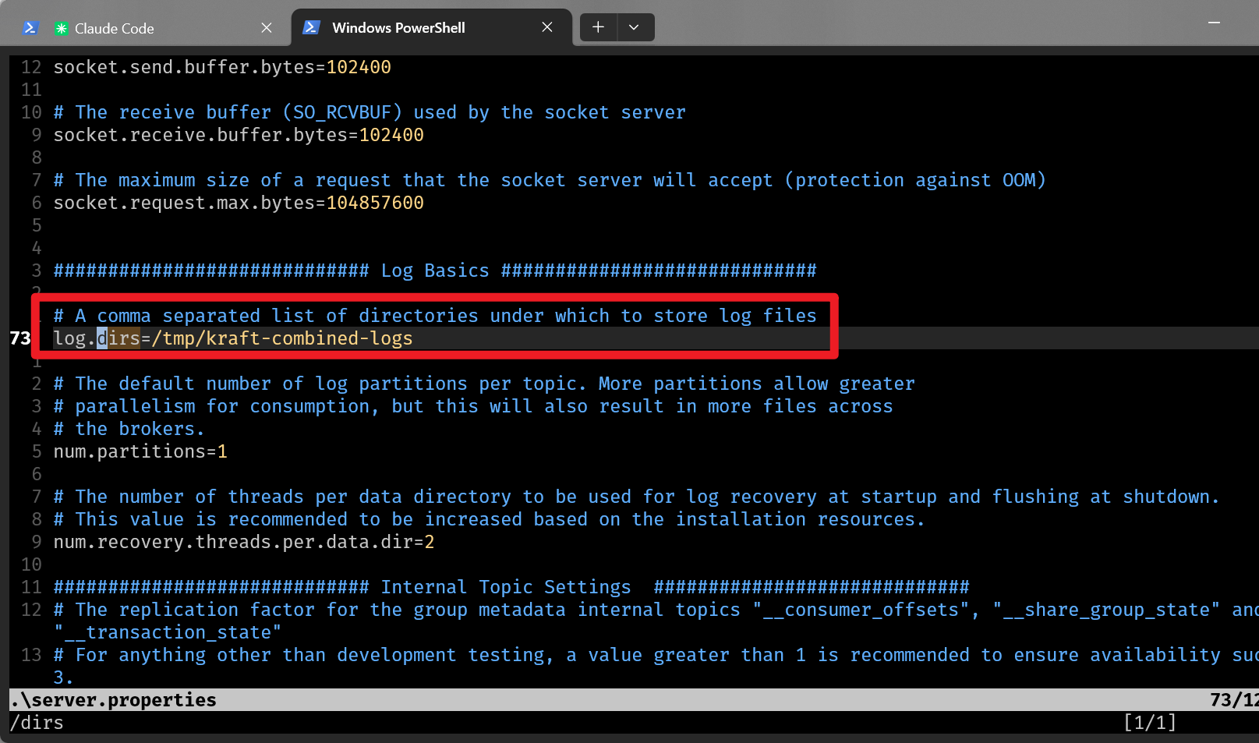Click the PowerShell icon on the active tab
Image resolution: width=1259 pixels, height=743 pixels.
point(311,27)
